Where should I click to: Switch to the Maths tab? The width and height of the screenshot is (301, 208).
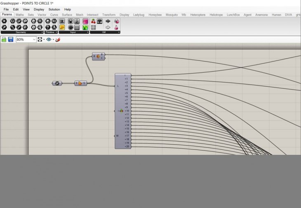(x=20, y=15)
